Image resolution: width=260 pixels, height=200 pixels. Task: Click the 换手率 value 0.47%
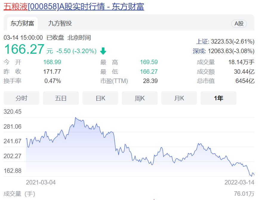point(53,81)
